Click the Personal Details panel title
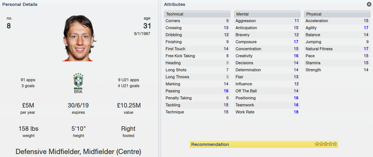The image size is (373, 157). [20, 4]
